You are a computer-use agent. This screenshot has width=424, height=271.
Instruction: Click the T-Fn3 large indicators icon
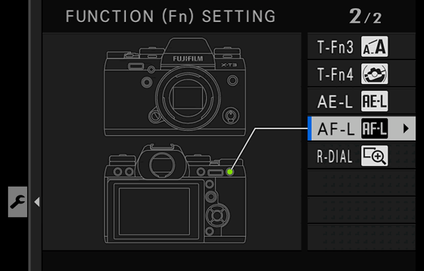(x=374, y=47)
